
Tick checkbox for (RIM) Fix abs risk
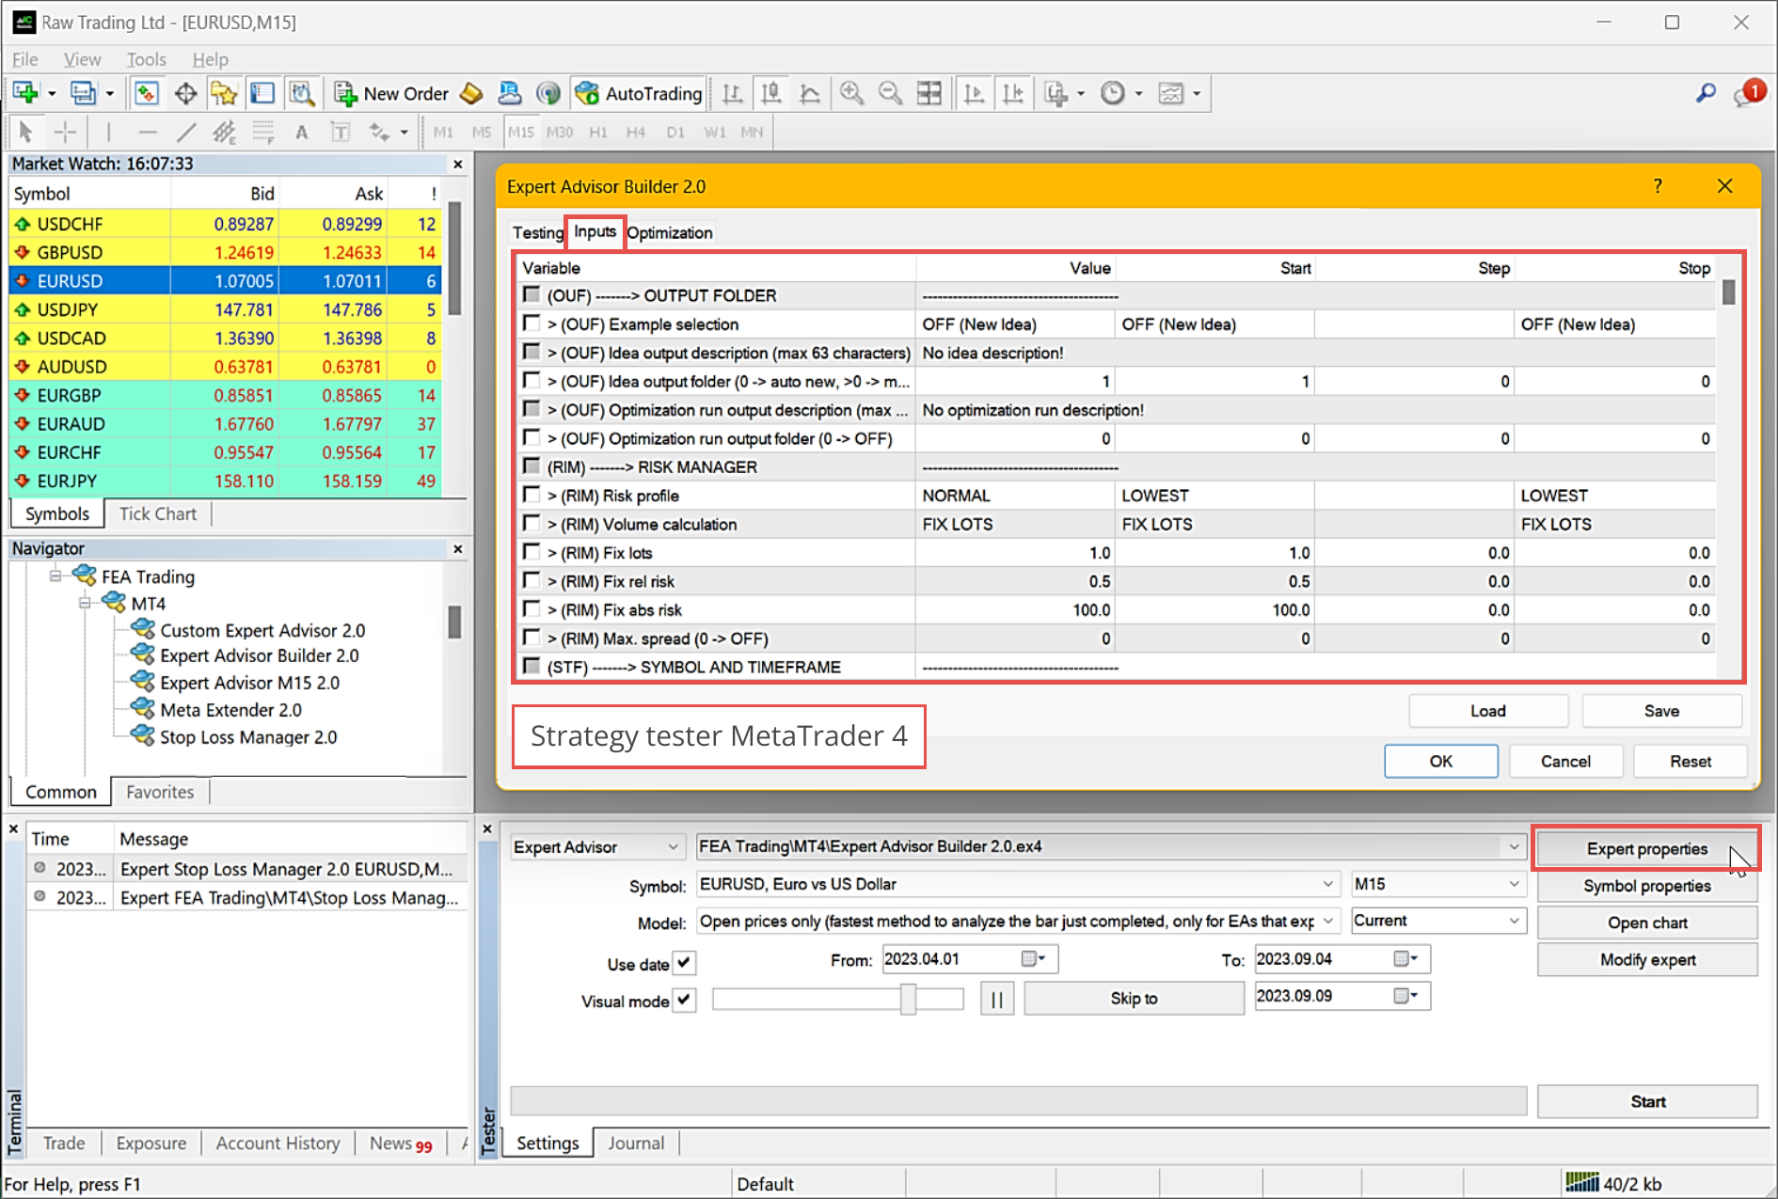[532, 608]
